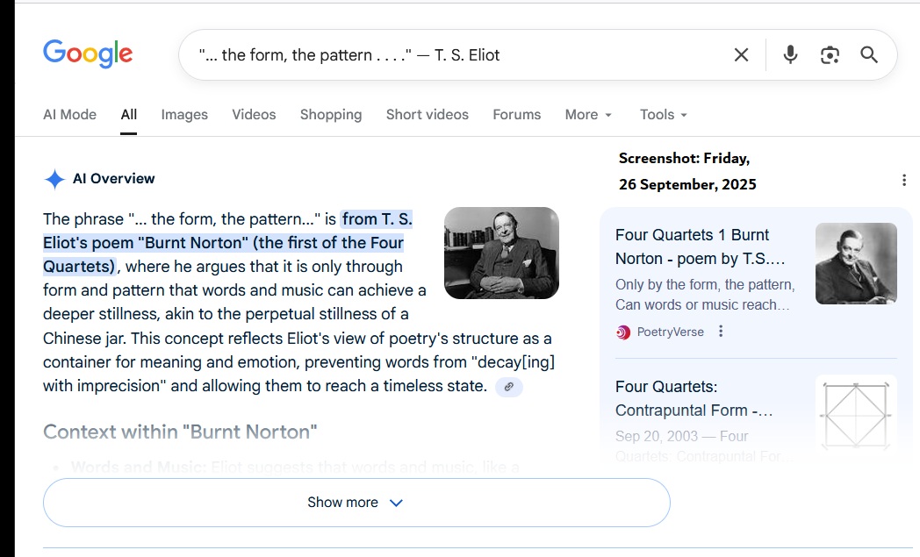Screen dimensions: 920x557
Task: Open the Tools dropdown
Action: point(663,115)
